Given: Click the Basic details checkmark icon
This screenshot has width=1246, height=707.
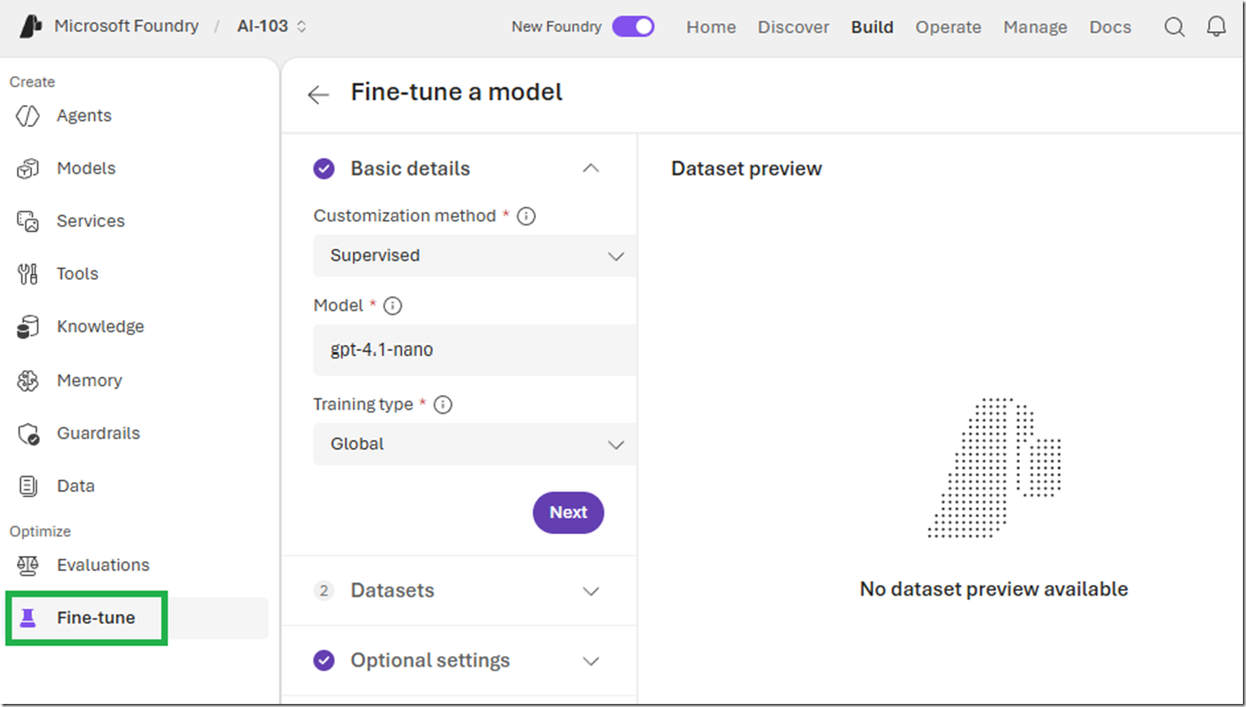Looking at the screenshot, I should tap(324, 169).
